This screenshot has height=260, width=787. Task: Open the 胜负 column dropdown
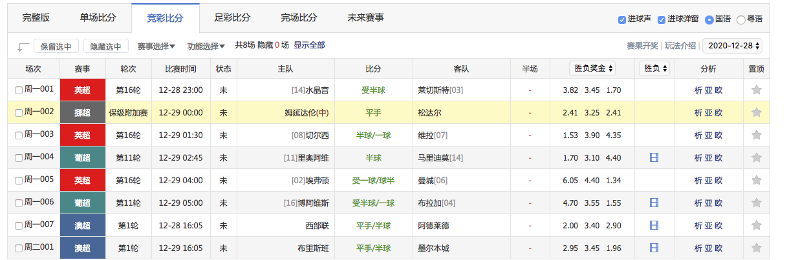point(654,68)
